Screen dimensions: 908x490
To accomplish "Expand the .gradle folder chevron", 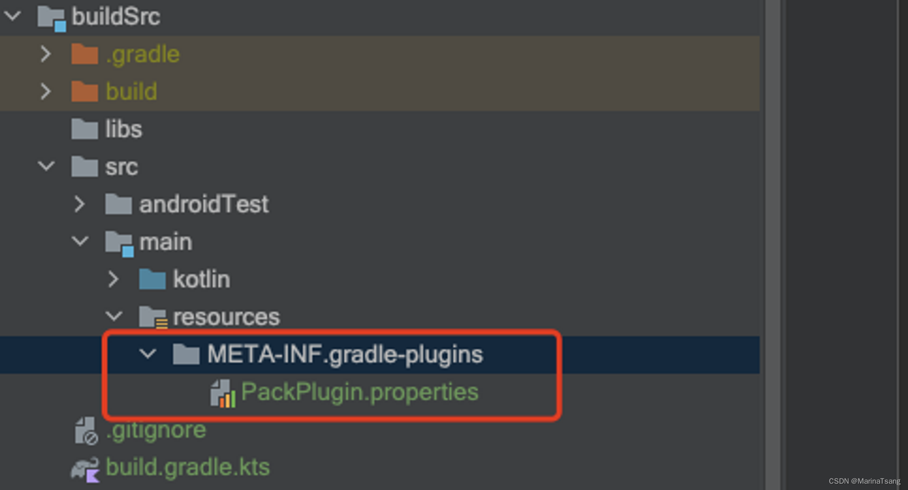I will click(x=46, y=54).
